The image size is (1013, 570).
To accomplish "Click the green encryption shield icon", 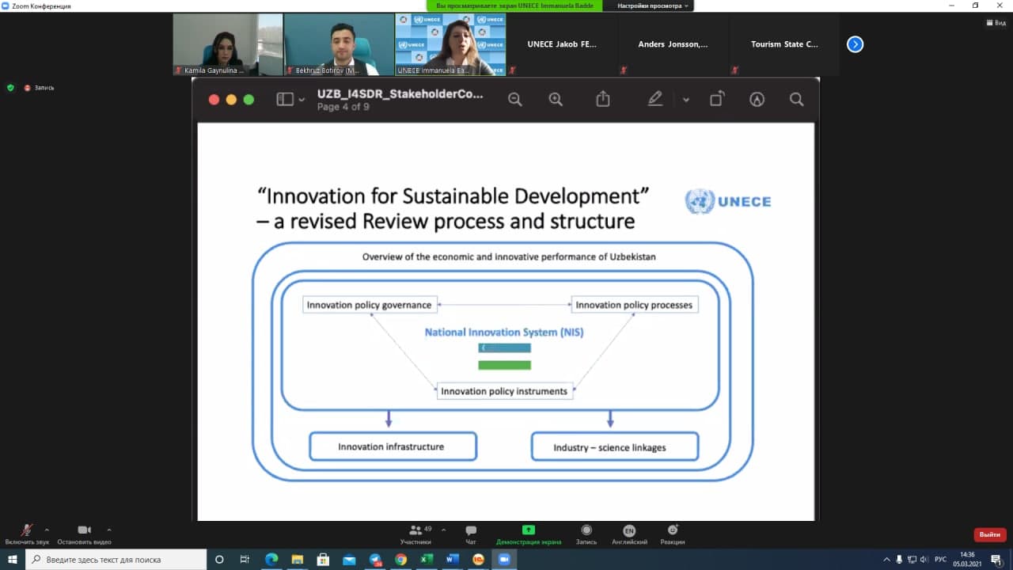I will point(10,88).
